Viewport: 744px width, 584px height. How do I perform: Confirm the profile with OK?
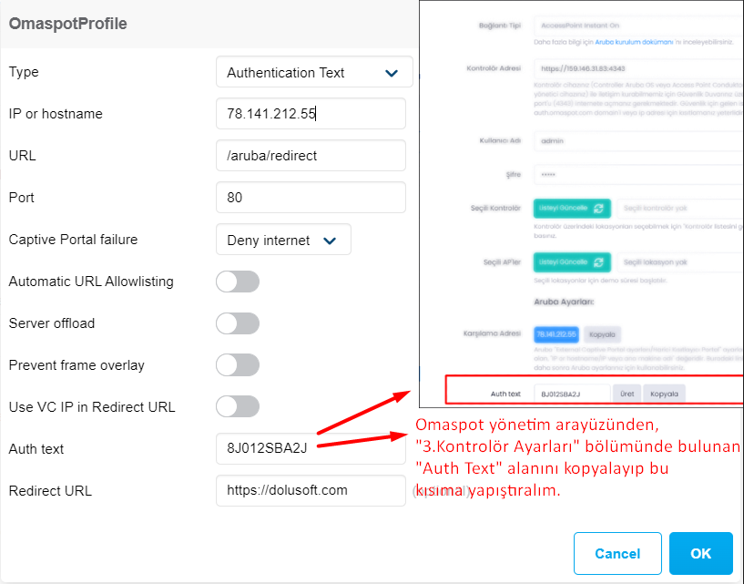tap(700, 553)
